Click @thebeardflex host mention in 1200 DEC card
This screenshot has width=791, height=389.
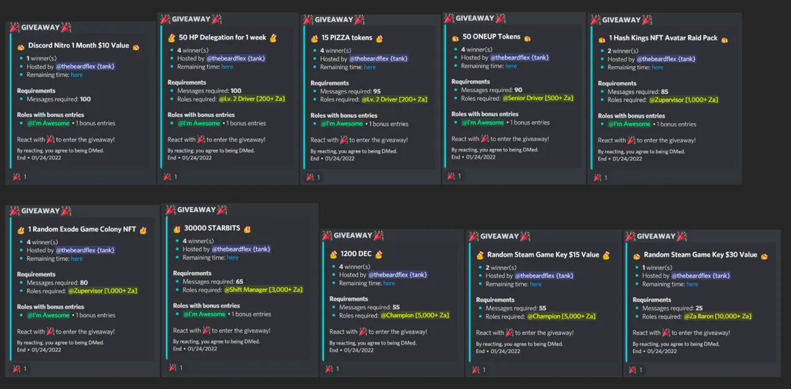(398, 275)
